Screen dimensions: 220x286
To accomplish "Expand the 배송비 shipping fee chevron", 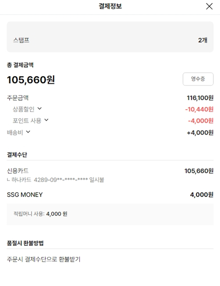I will (28, 132).
